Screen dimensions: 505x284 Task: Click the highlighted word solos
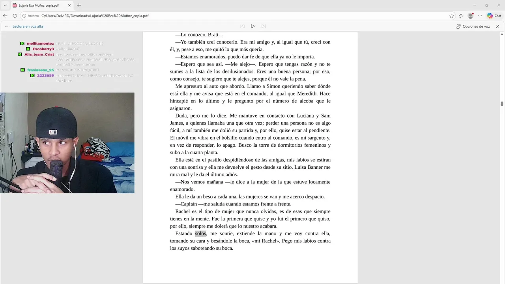point(200,234)
